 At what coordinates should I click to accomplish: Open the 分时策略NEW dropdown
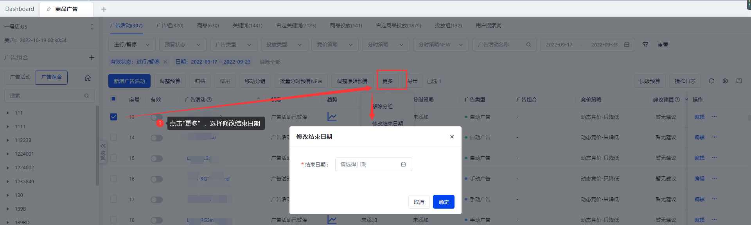click(x=441, y=44)
